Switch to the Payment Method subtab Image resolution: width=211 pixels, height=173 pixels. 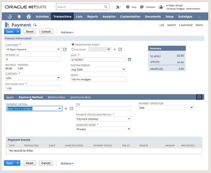click(31, 97)
